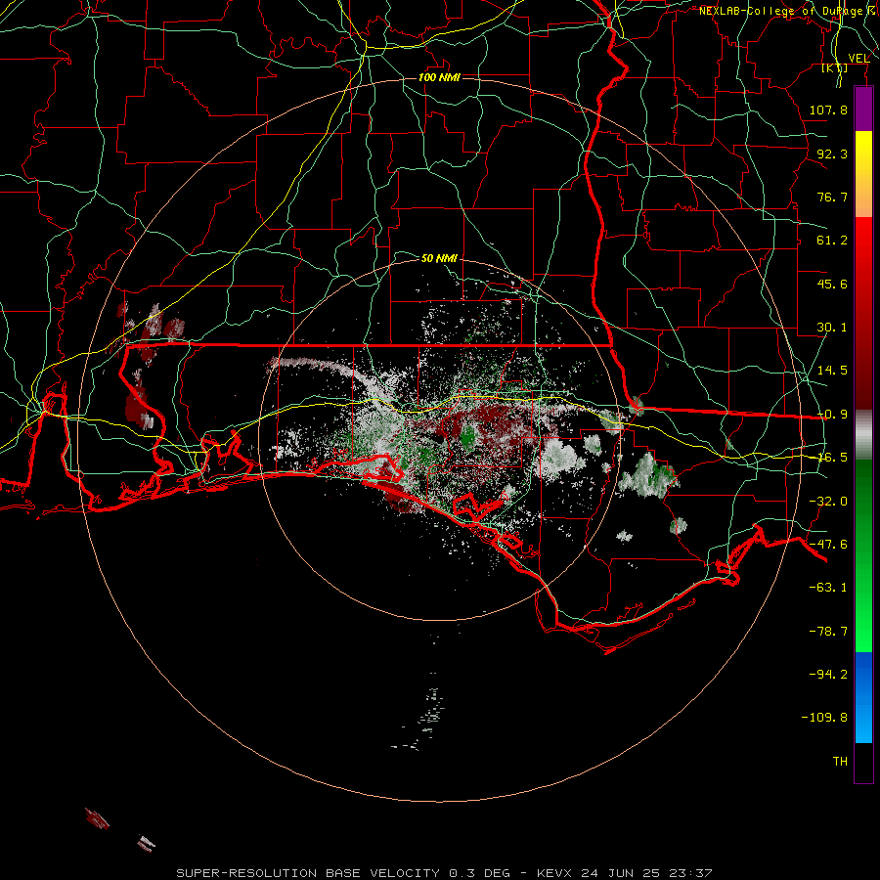This screenshot has height=880, width=880.
Task: Click the 100 NMI range ring label
Action: pyautogui.click(x=439, y=77)
